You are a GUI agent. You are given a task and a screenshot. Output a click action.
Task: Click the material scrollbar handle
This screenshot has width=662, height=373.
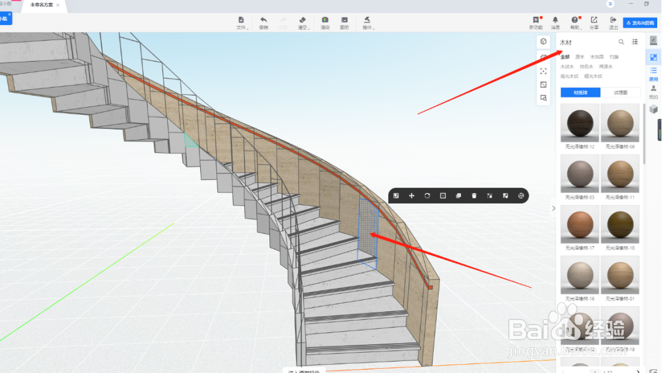coord(643,134)
